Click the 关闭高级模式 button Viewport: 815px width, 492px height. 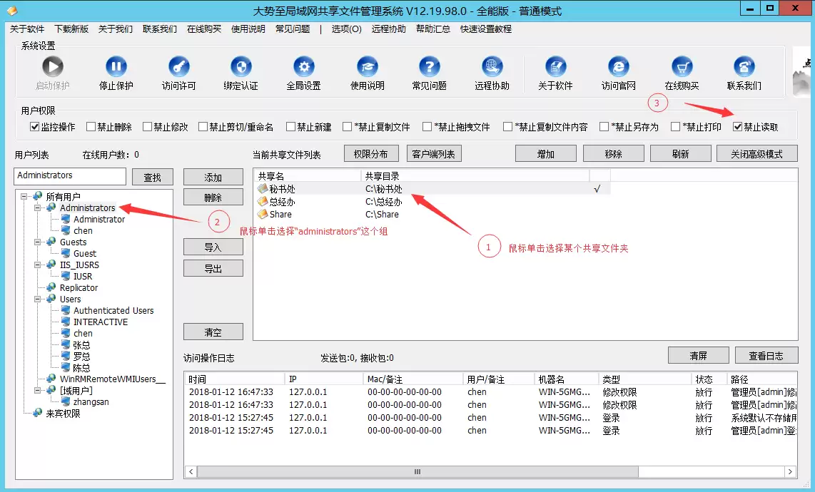click(756, 154)
